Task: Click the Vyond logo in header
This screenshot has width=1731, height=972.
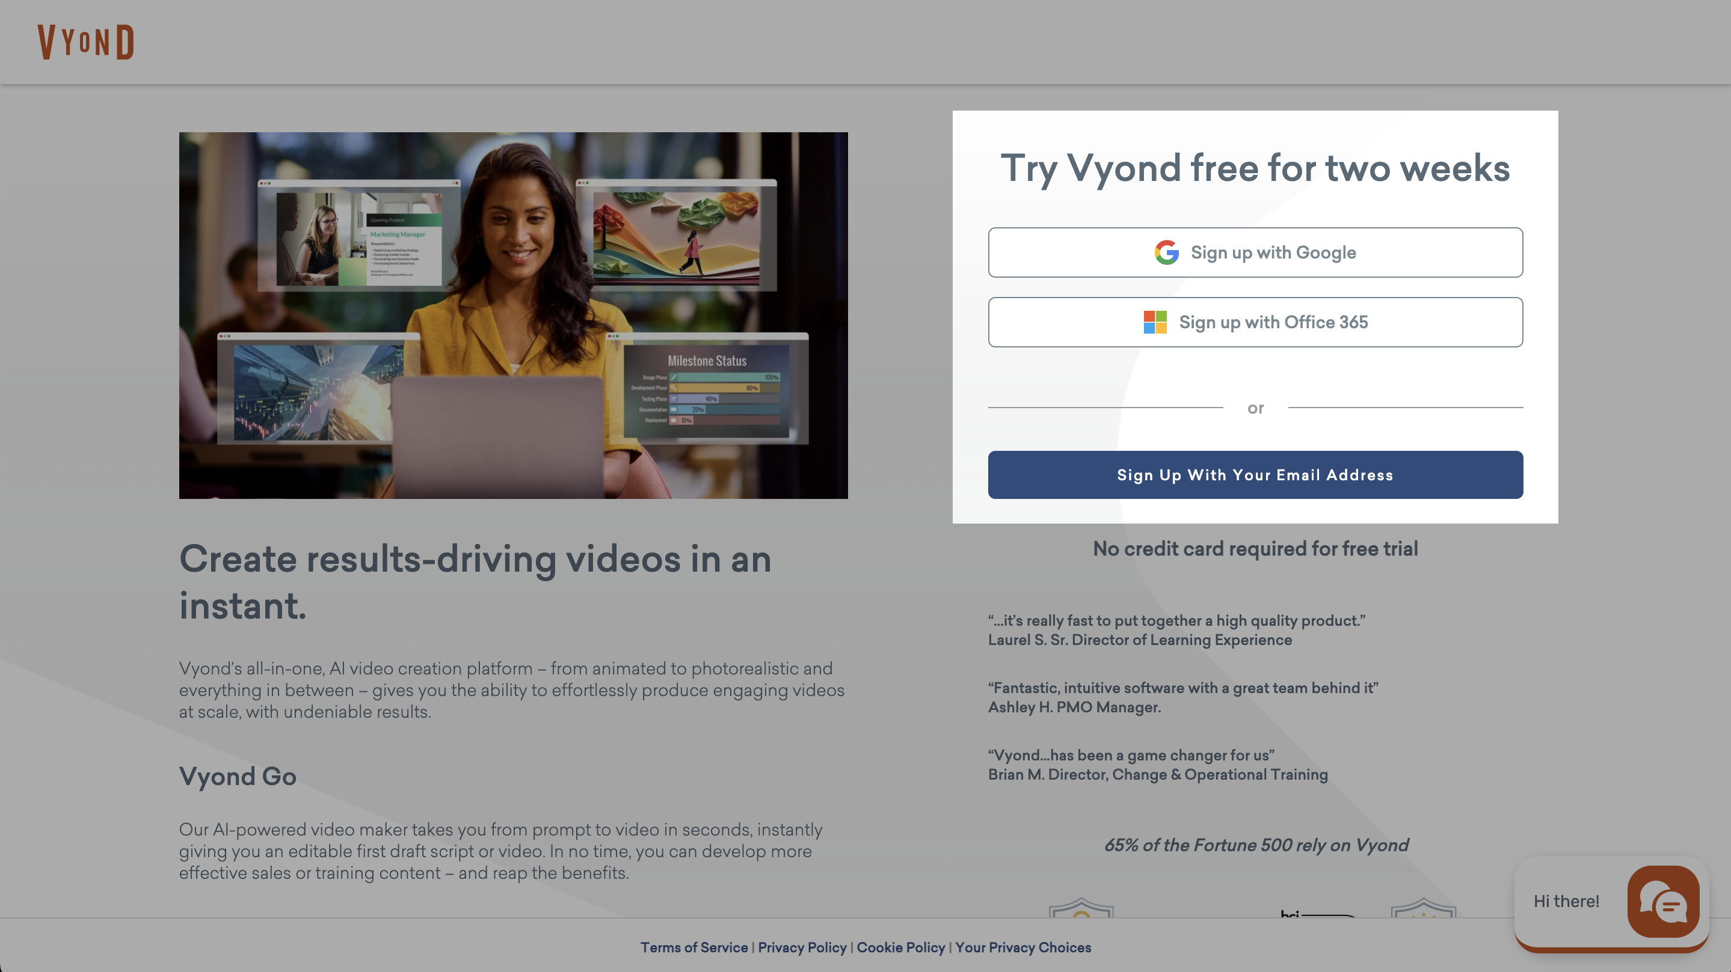Action: [85, 41]
